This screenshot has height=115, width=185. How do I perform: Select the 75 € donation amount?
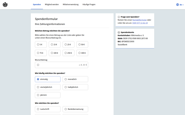point(41,53)
